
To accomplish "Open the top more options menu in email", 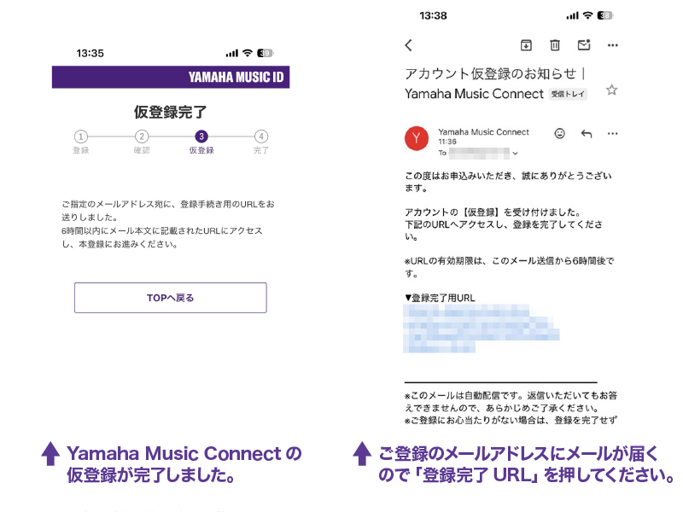I will tap(612, 45).
